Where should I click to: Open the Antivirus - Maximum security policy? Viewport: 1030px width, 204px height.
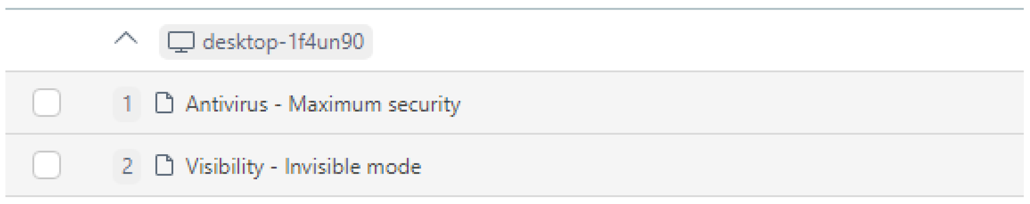(x=323, y=104)
